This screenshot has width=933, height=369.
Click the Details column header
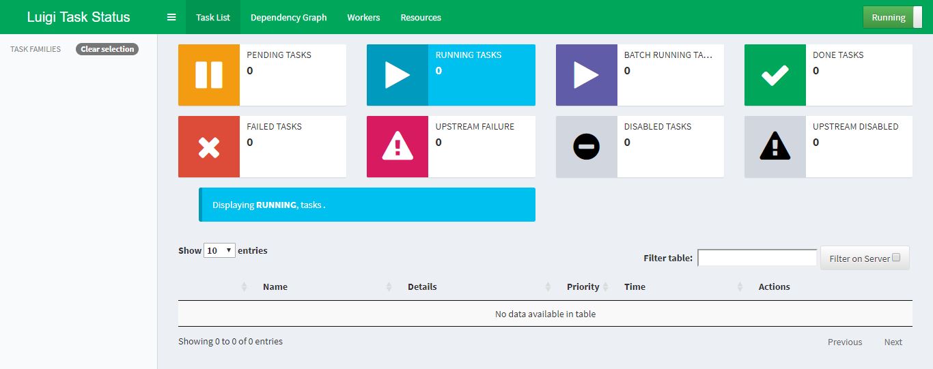422,286
